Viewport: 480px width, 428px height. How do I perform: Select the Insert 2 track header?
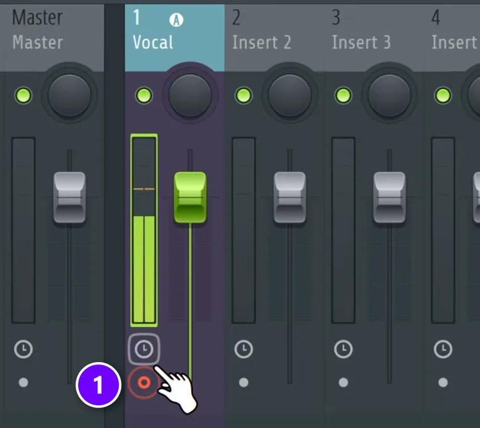pos(274,38)
